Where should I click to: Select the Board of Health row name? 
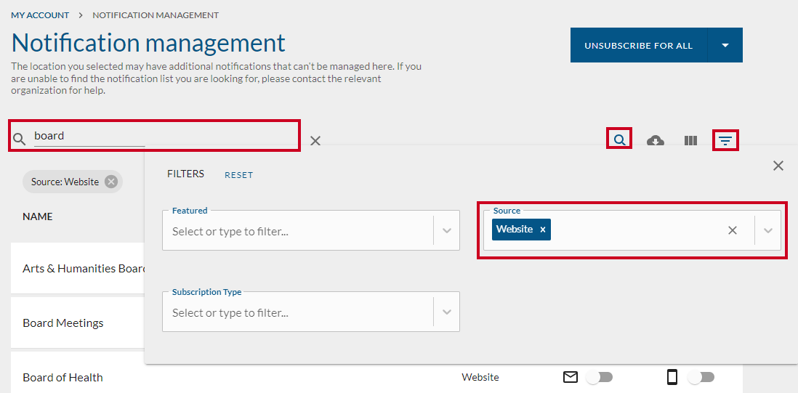pos(63,377)
